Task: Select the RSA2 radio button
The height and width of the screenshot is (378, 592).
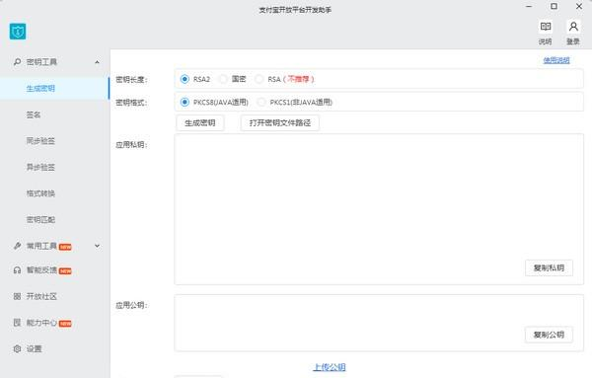Action: tap(185, 79)
